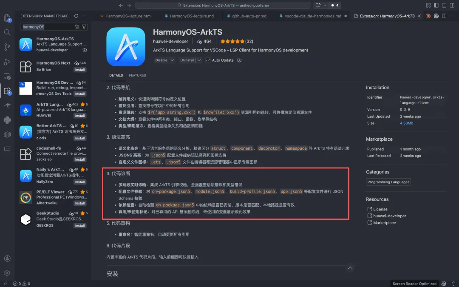The image size is (459, 287).
Task: Click the command center search bar
Action: pos(223,5)
